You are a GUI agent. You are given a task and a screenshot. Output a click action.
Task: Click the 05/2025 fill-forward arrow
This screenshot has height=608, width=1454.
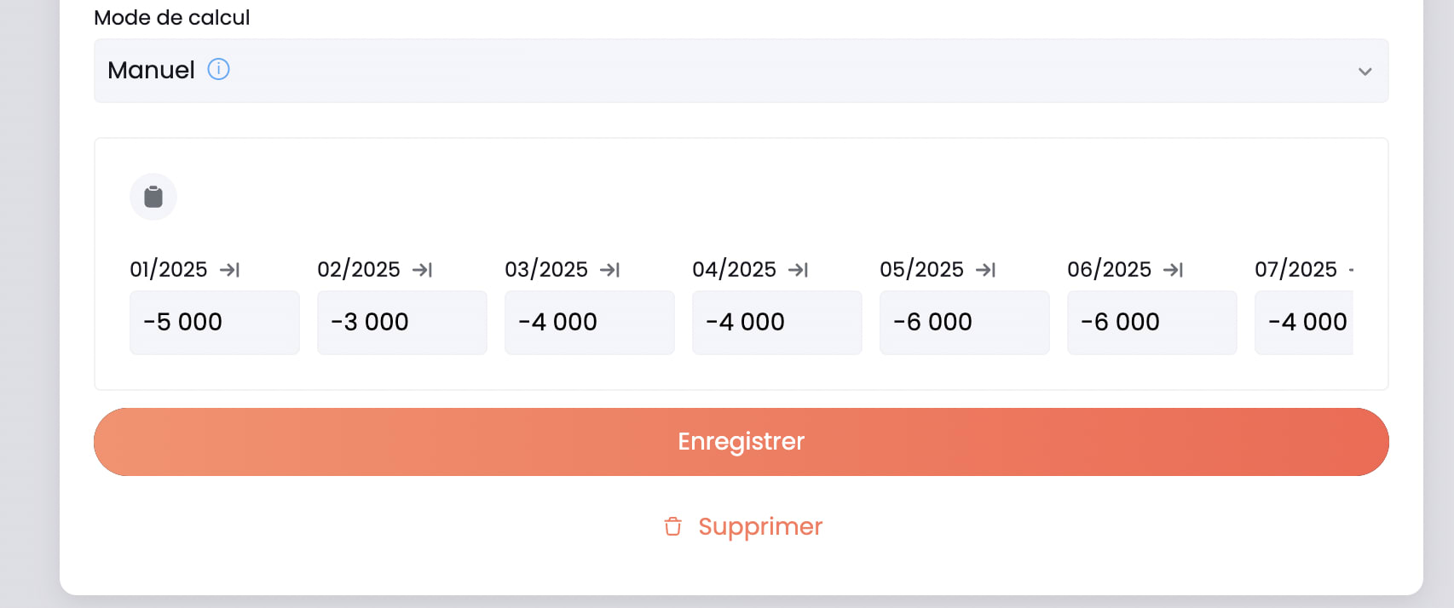click(986, 270)
